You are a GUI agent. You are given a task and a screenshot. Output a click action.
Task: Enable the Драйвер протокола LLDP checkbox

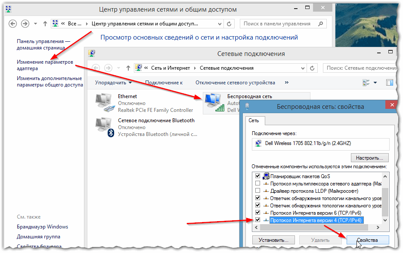click(258, 191)
